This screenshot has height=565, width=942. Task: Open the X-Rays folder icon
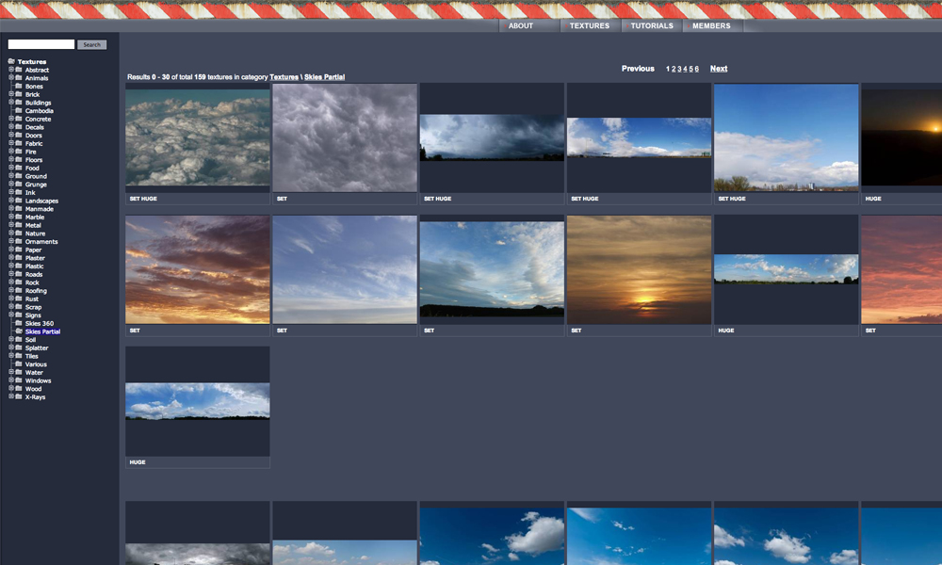[19, 396]
